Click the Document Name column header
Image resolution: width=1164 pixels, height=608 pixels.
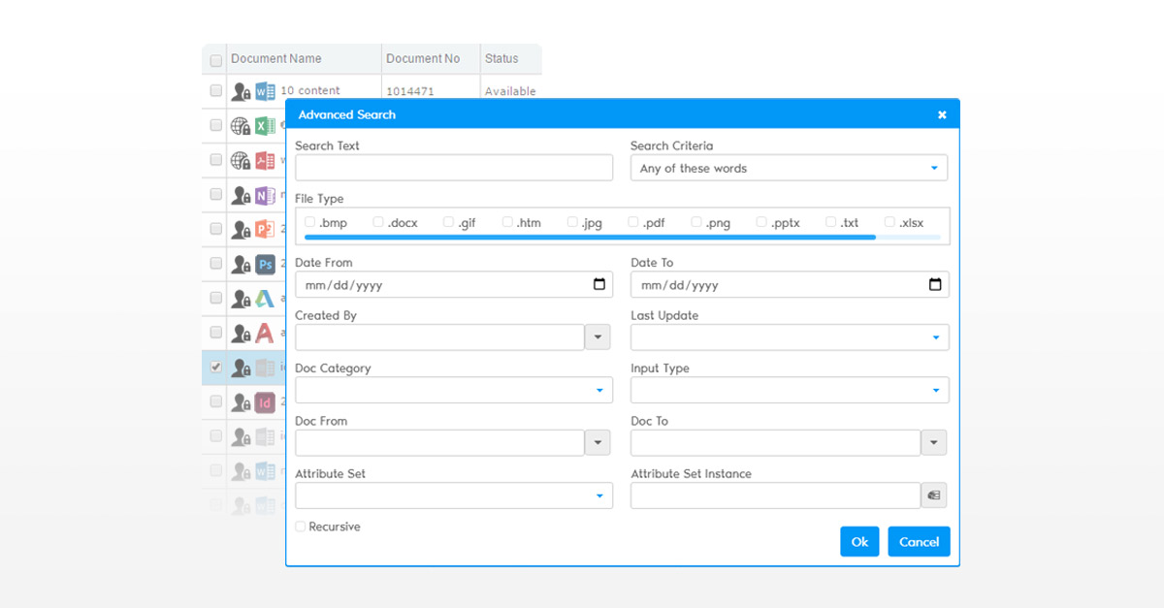tap(275, 58)
